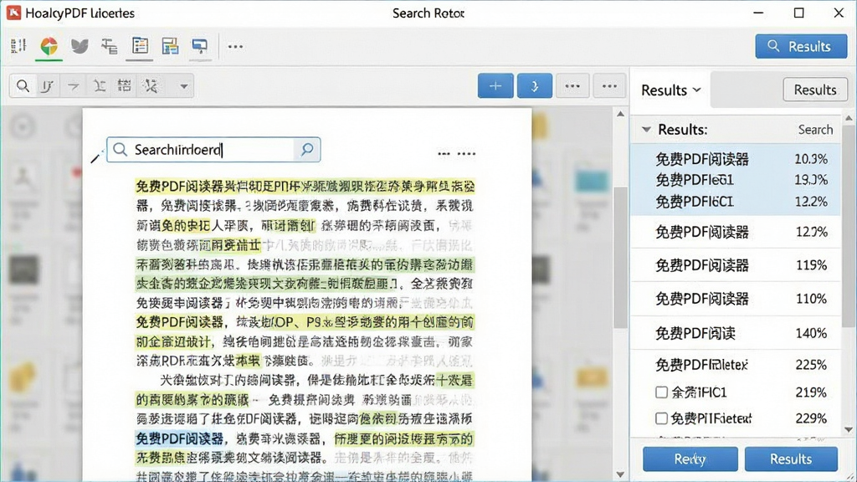This screenshot has height=482, width=857.
Task: Click the colorful pie chart icon
Action: 49,46
